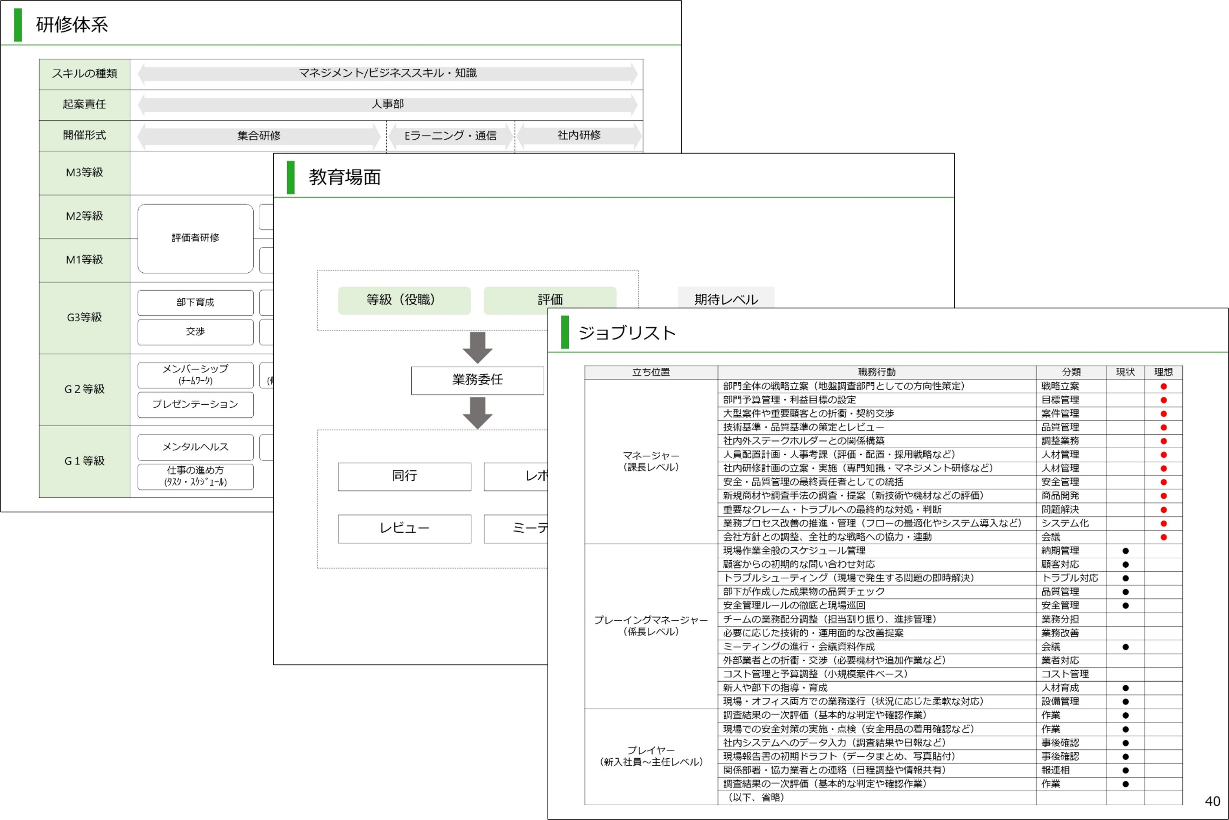Click the マネージャー（課長レベル） cell
This screenshot has height=820, width=1229.
coord(650,461)
